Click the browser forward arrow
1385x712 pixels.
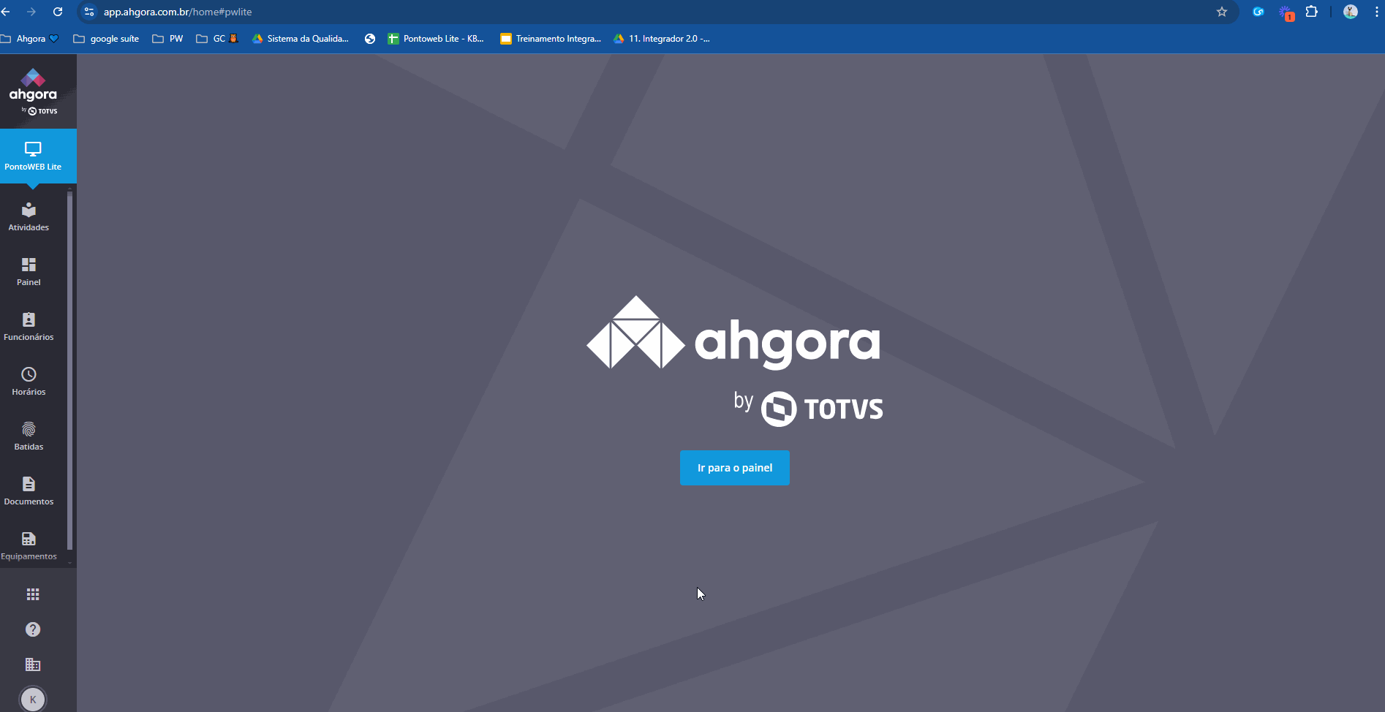[x=31, y=12]
